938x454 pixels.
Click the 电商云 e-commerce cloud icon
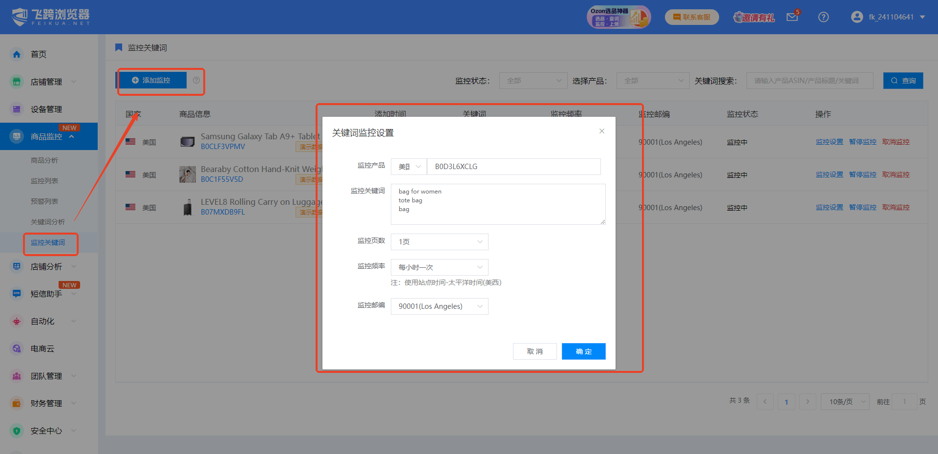[16, 348]
